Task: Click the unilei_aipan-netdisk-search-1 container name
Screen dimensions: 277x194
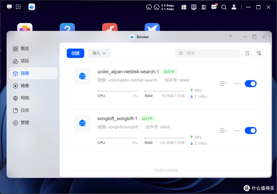Action: pyautogui.click(x=128, y=72)
